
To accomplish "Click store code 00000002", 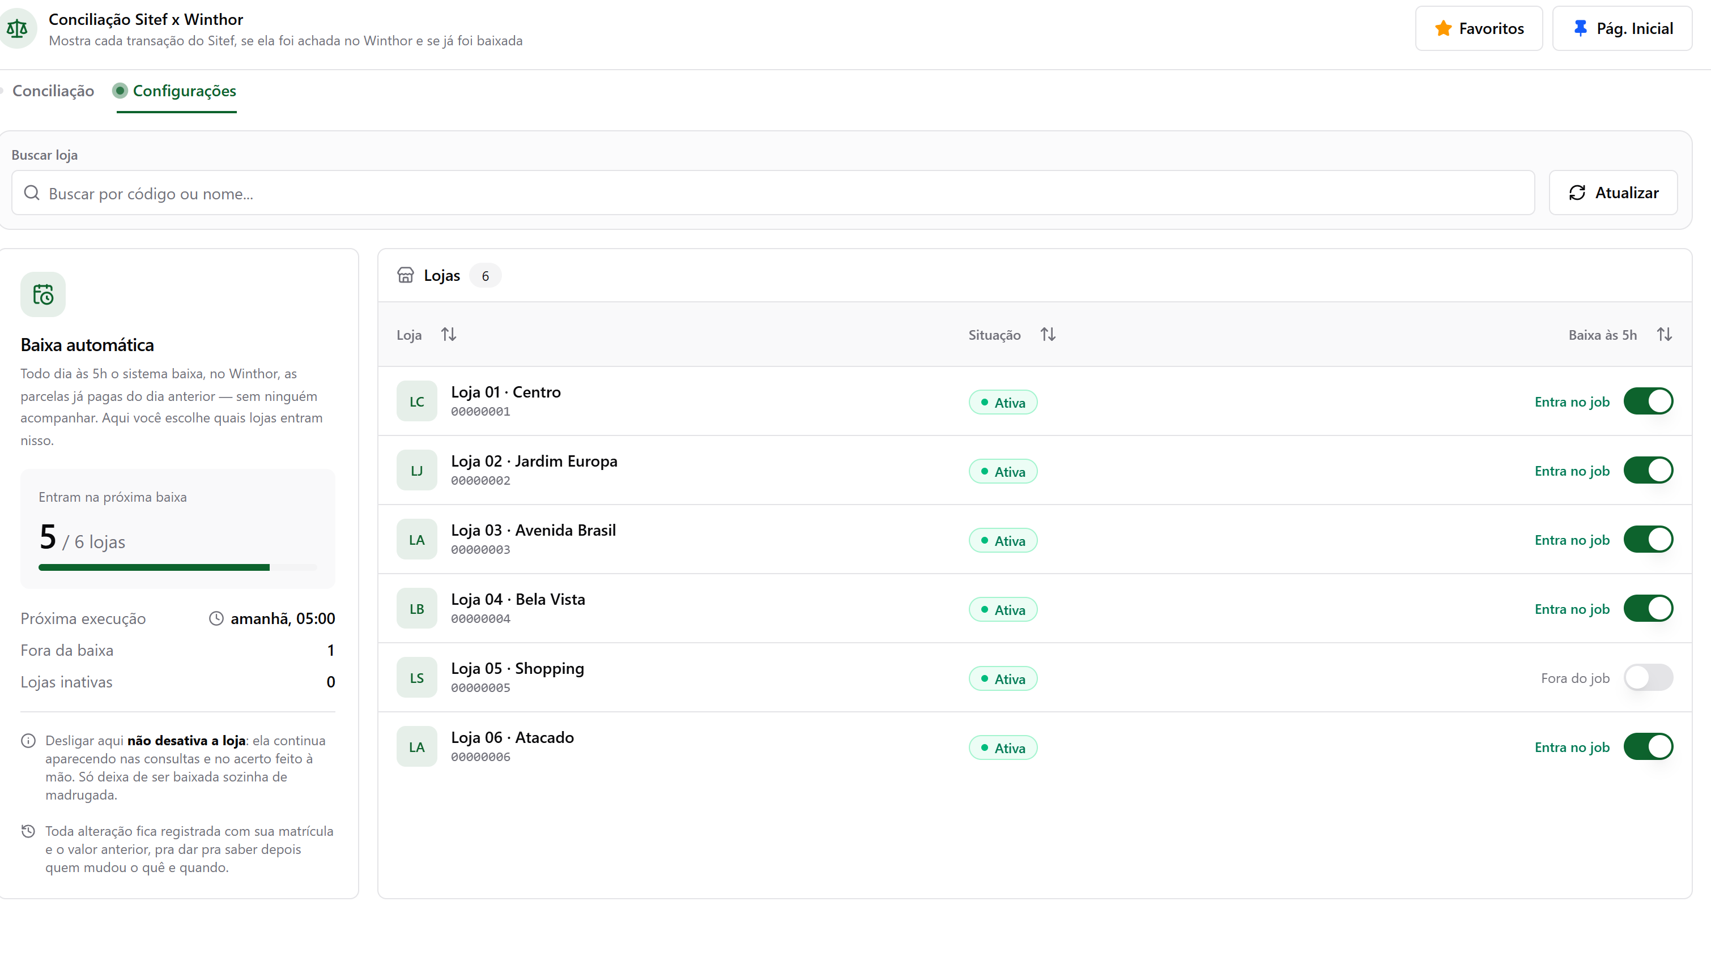I will coord(480,480).
